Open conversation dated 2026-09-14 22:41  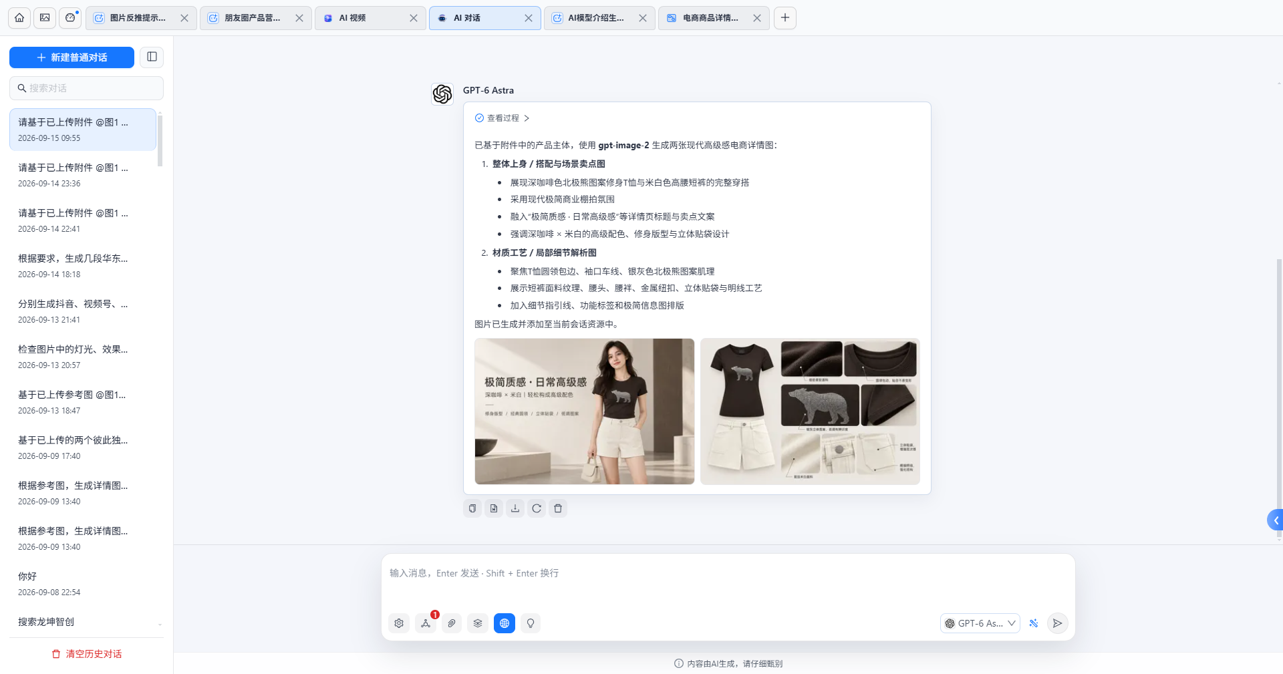point(83,220)
